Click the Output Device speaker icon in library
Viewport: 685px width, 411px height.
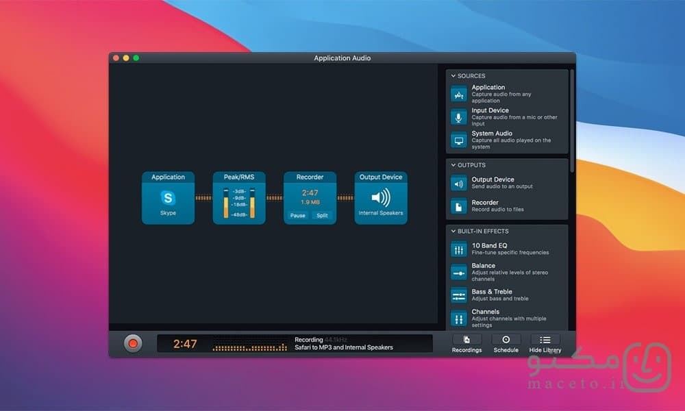click(x=459, y=184)
